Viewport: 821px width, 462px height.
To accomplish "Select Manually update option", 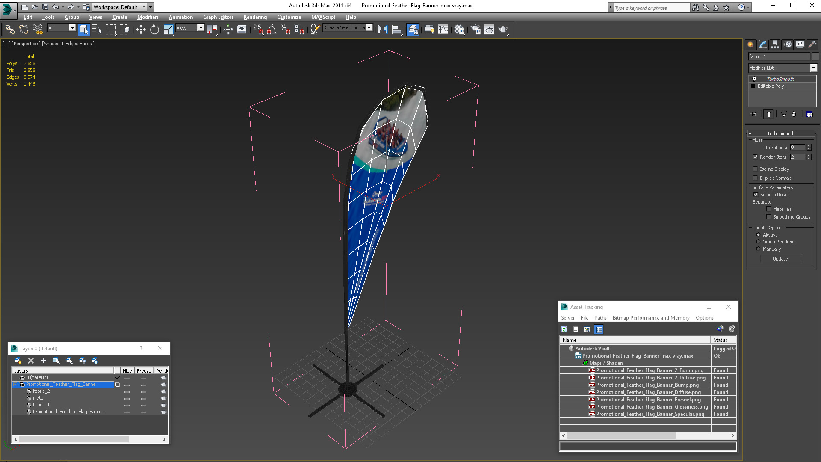I will [759, 249].
